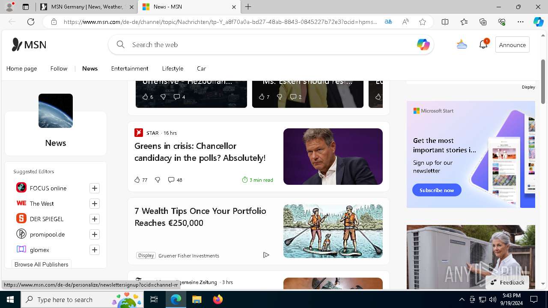Refresh the browser page

(31, 22)
